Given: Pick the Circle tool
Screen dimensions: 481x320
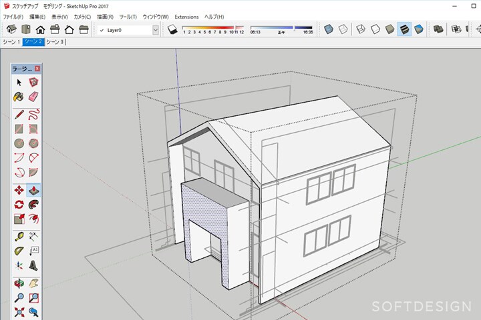Looking at the screenshot, I should [19, 143].
